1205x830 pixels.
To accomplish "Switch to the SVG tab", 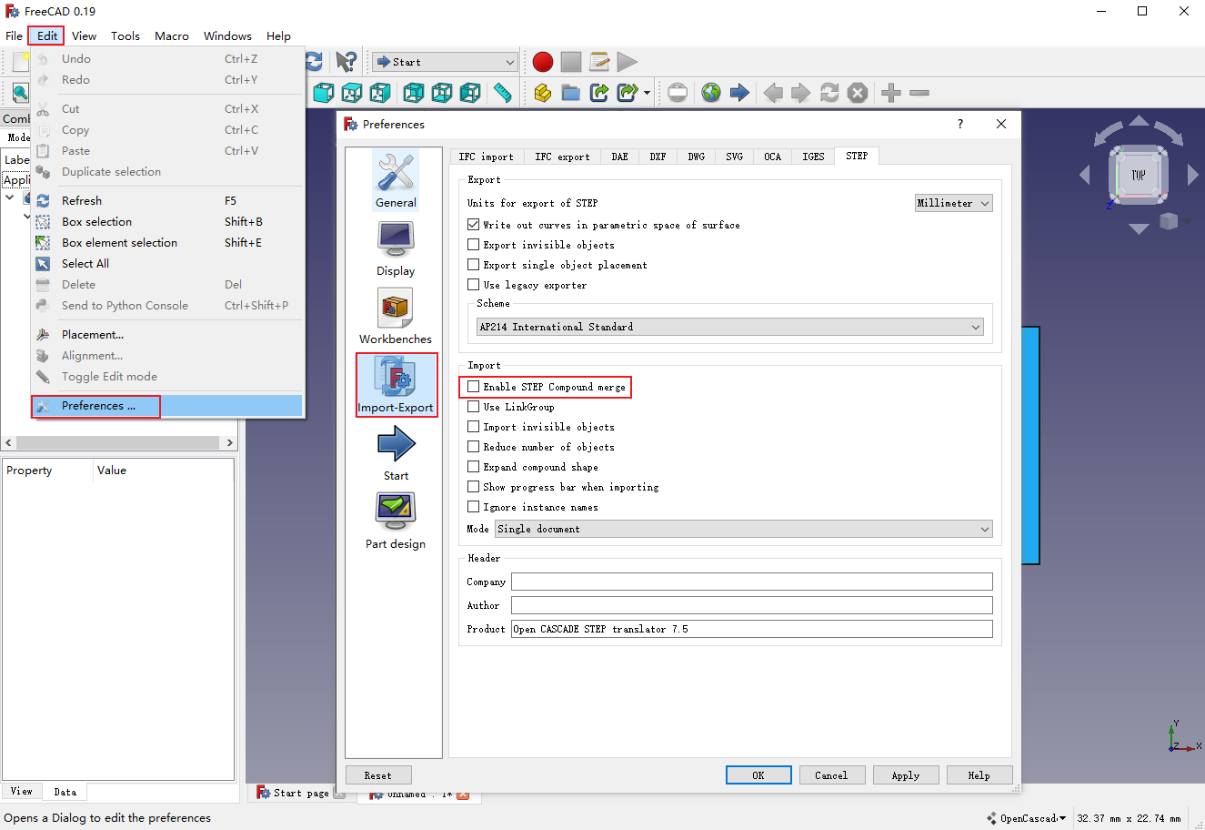I will [x=734, y=157].
